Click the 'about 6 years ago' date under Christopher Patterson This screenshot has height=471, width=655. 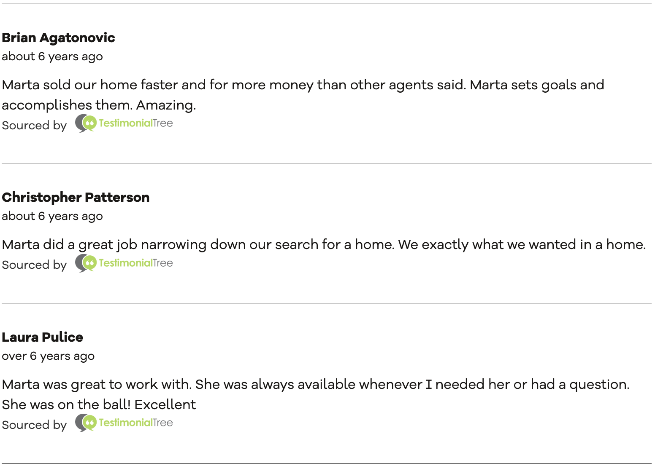pos(52,216)
